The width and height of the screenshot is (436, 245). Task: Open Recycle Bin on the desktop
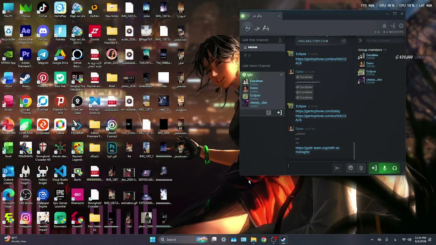8,33
